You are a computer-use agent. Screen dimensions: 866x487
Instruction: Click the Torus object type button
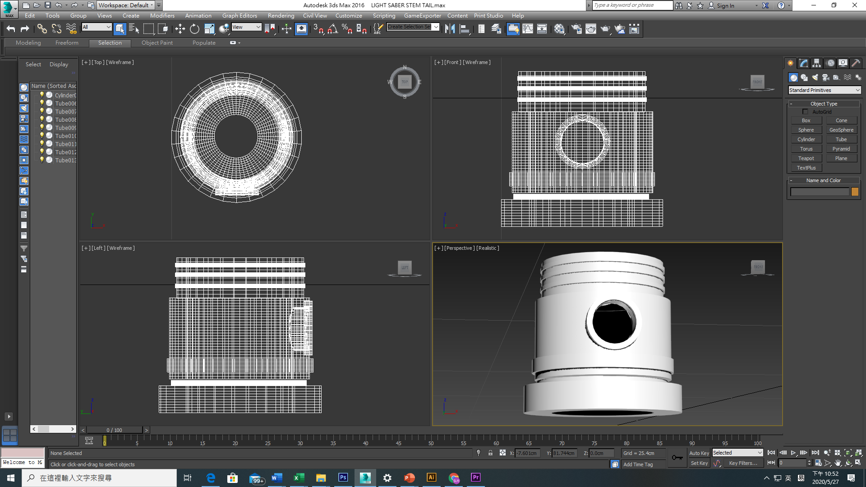(806, 149)
